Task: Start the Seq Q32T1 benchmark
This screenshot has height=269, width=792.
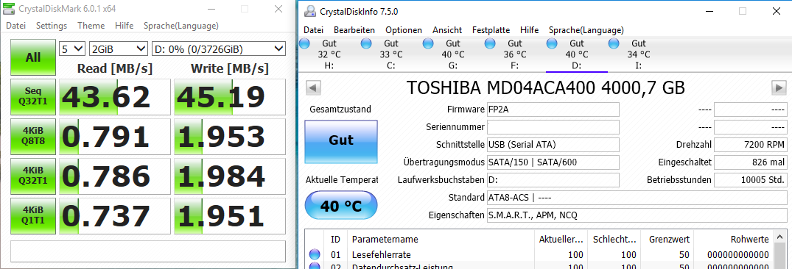Action: pos(33,97)
